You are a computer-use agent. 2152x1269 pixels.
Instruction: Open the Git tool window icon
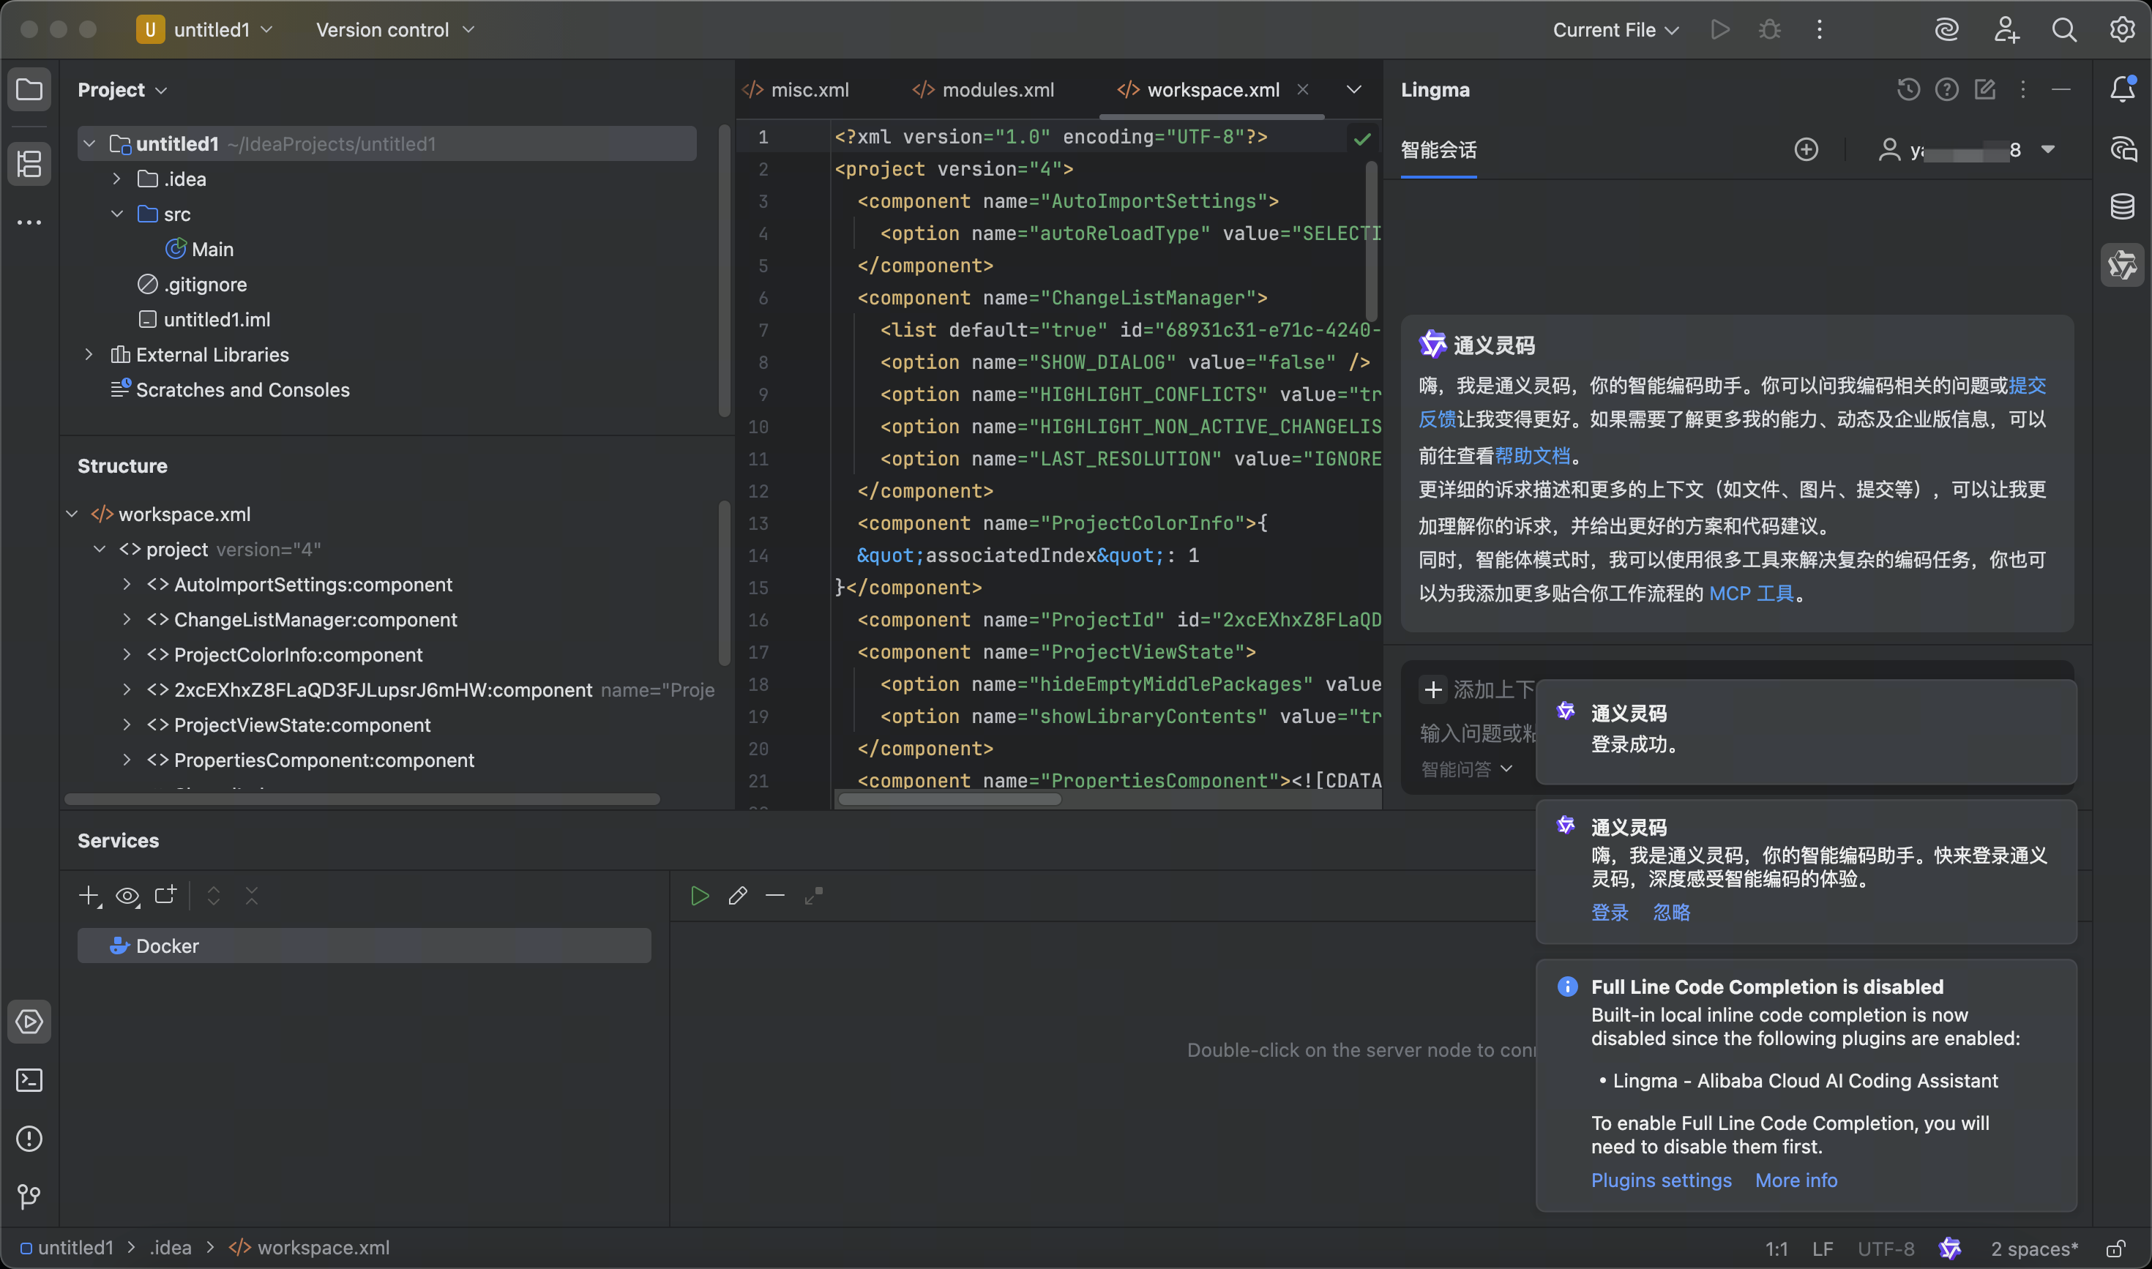tap(29, 1197)
